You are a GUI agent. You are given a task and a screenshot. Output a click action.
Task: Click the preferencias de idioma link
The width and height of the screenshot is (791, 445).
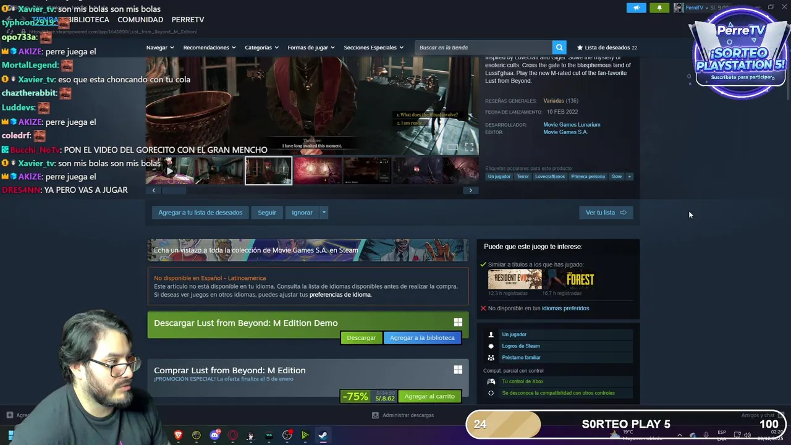[340, 295]
